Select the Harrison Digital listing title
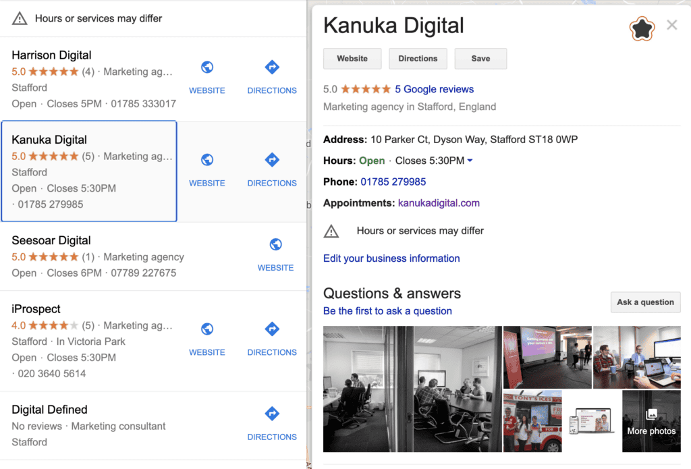The image size is (691, 469). [x=51, y=55]
